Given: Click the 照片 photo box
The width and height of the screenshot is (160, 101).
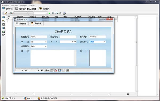Looking at the screenshot, I should [x=98, y=58].
